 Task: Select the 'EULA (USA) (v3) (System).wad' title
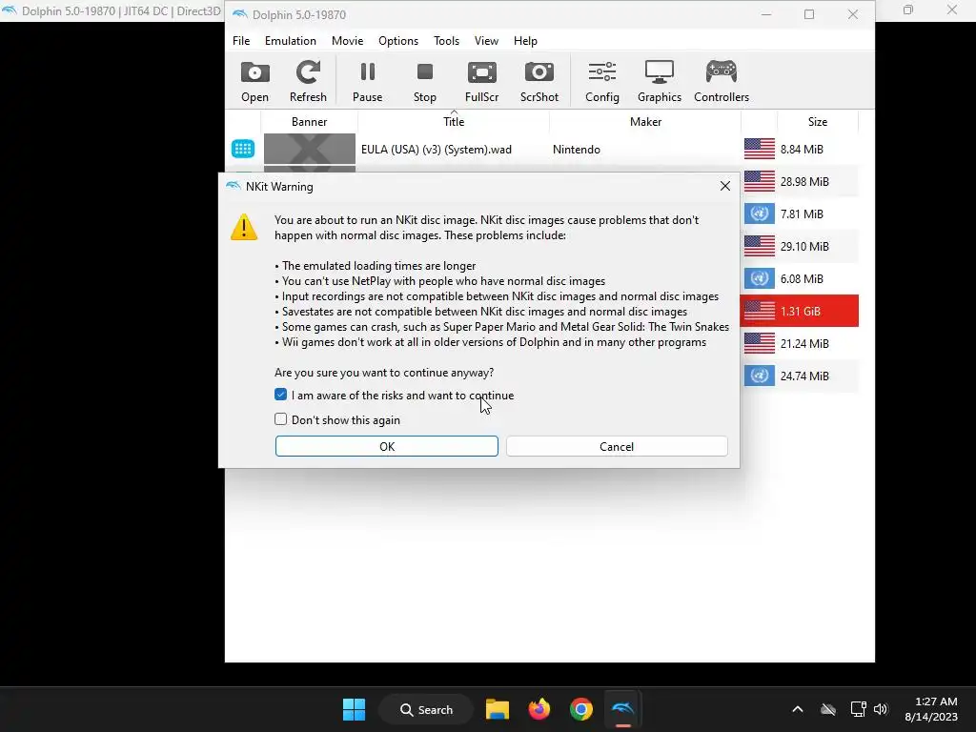coord(437,150)
